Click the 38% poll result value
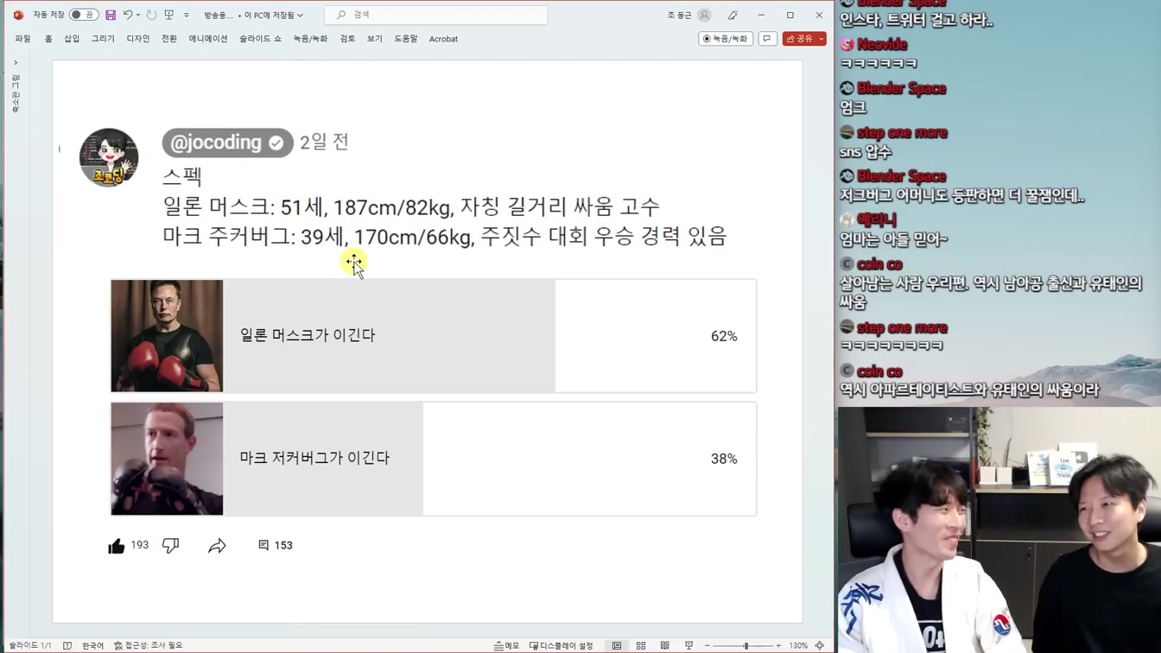Screen dimensions: 1161x653 (724, 459)
